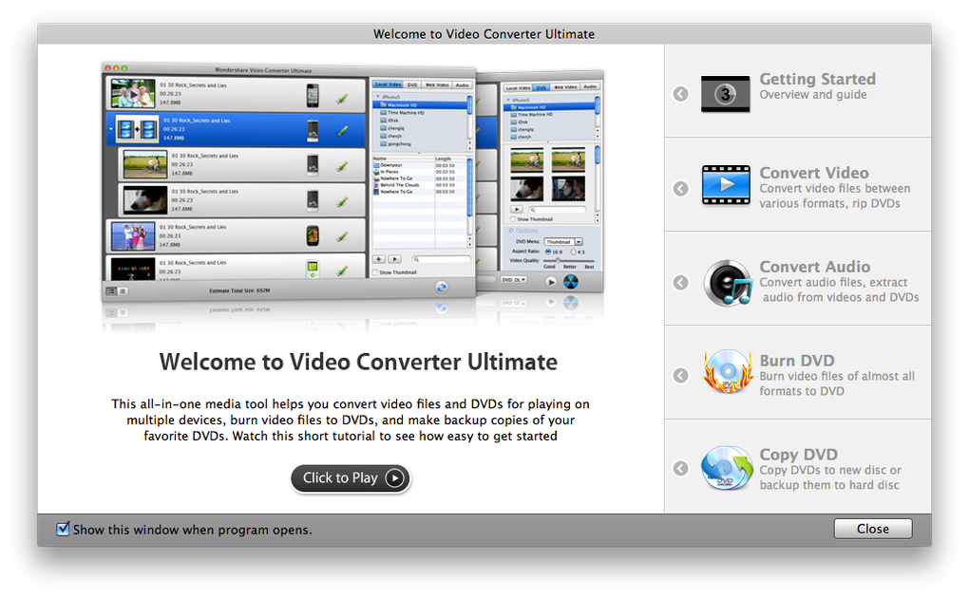Expand the arrow beside Getting Started

tap(680, 94)
